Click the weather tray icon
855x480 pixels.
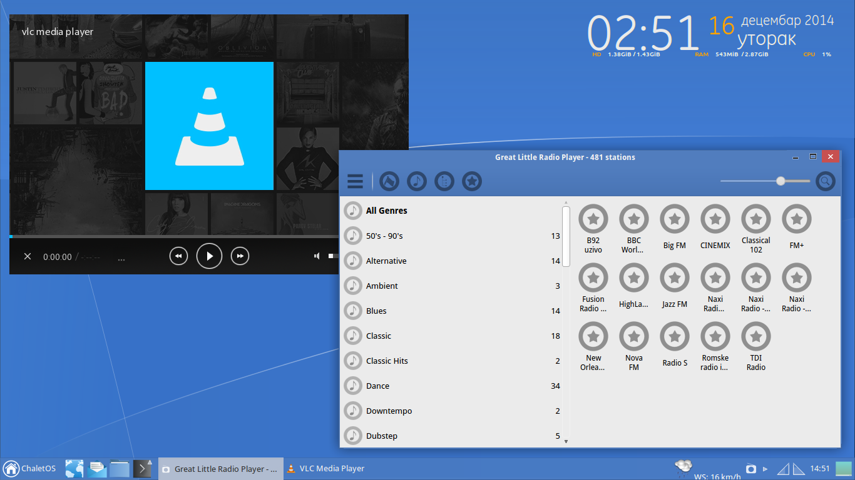pyautogui.click(x=683, y=466)
